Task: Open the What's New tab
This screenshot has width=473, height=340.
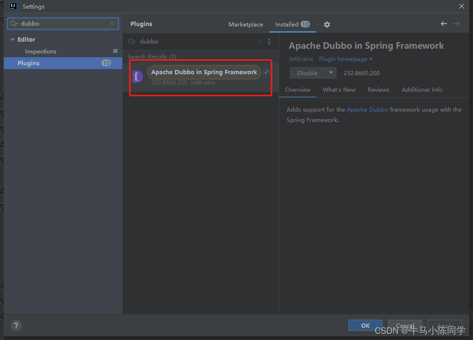Action: click(339, 89)
